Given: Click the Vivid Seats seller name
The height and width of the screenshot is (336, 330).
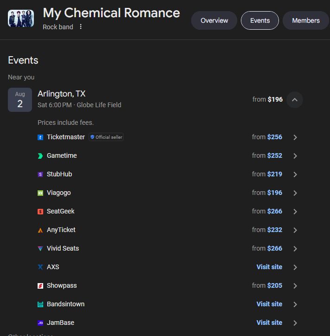Looking at the screenshot, I should 63,248.
